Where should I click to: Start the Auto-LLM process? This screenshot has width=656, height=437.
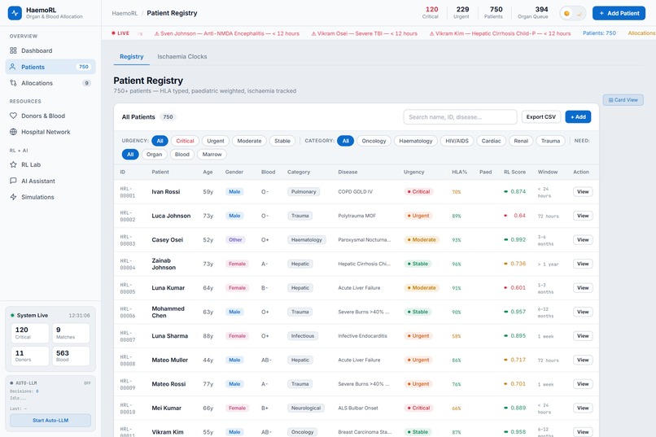point(50,420)
